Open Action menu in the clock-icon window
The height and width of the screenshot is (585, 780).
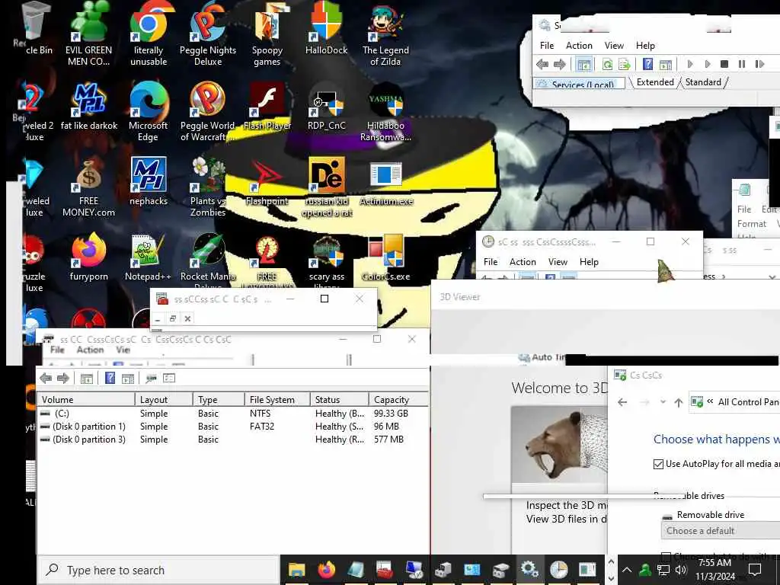coord(523,262)
